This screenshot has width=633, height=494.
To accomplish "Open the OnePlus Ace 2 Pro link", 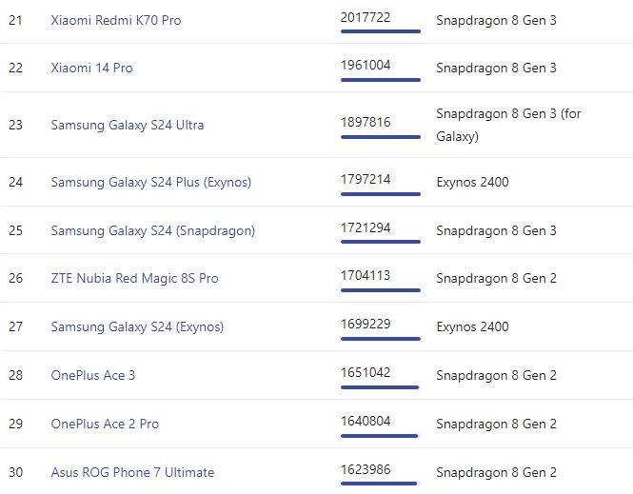I will click(x=105, y=424).
